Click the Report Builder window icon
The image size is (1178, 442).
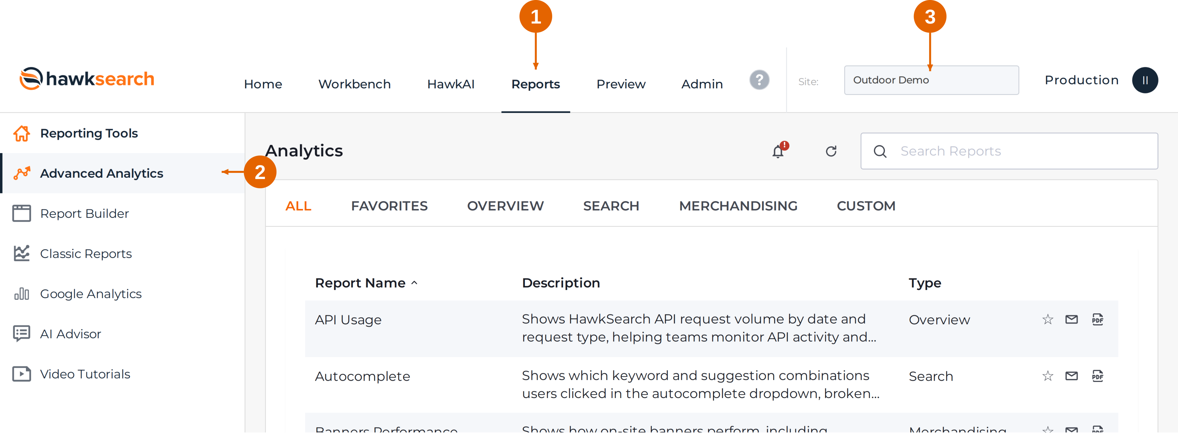click(21, 213)
